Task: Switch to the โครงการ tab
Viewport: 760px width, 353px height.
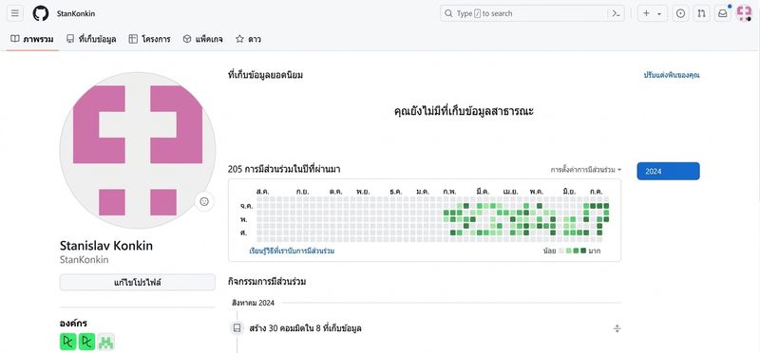Action: pos(150,39)
